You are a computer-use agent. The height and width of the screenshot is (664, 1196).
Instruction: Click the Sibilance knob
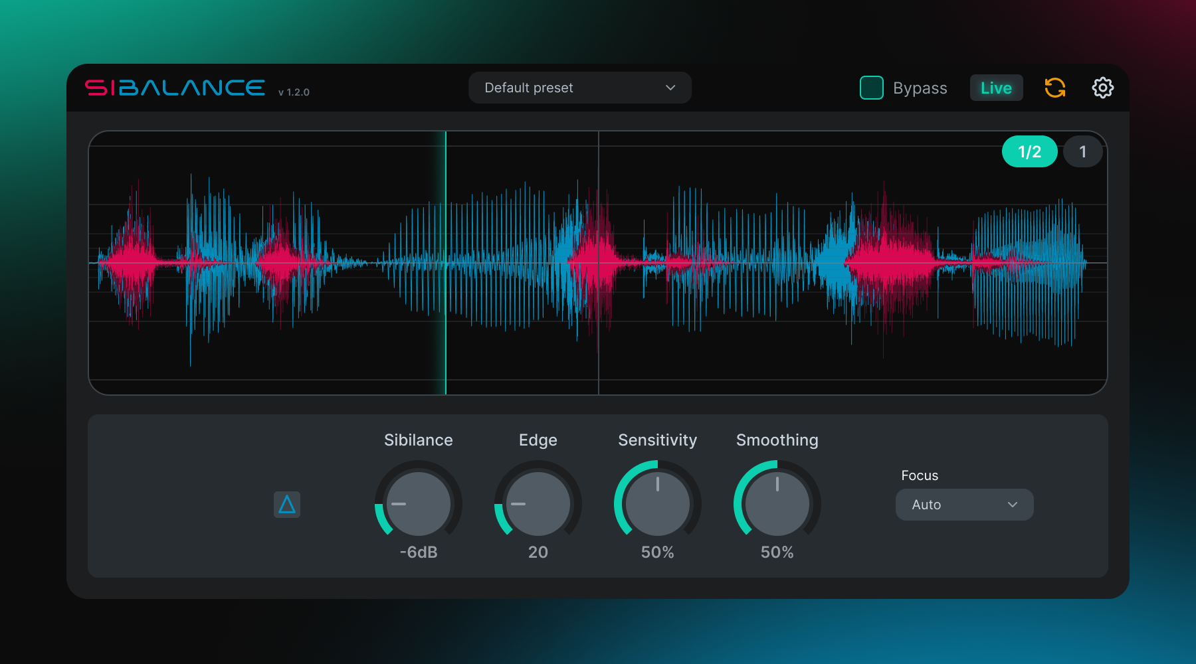pos(419,503)
